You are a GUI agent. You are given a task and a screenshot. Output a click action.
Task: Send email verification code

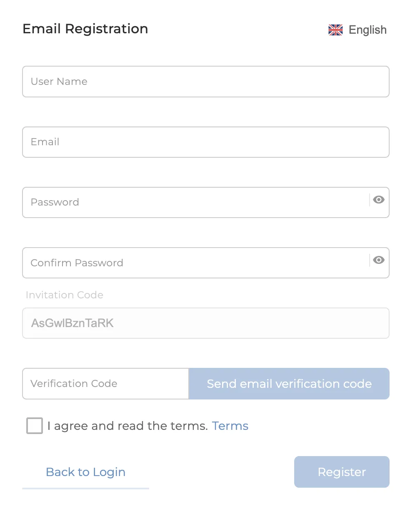tap(289, 384)
